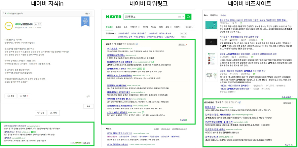The height and width of the screenshot is (148, 298).
Task: Open the 검색광고 하나애드IMC link
Action: tap(116, 86)
